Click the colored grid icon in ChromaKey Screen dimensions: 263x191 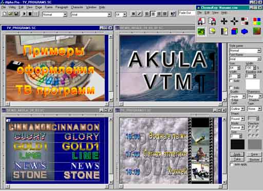(257, 31)
